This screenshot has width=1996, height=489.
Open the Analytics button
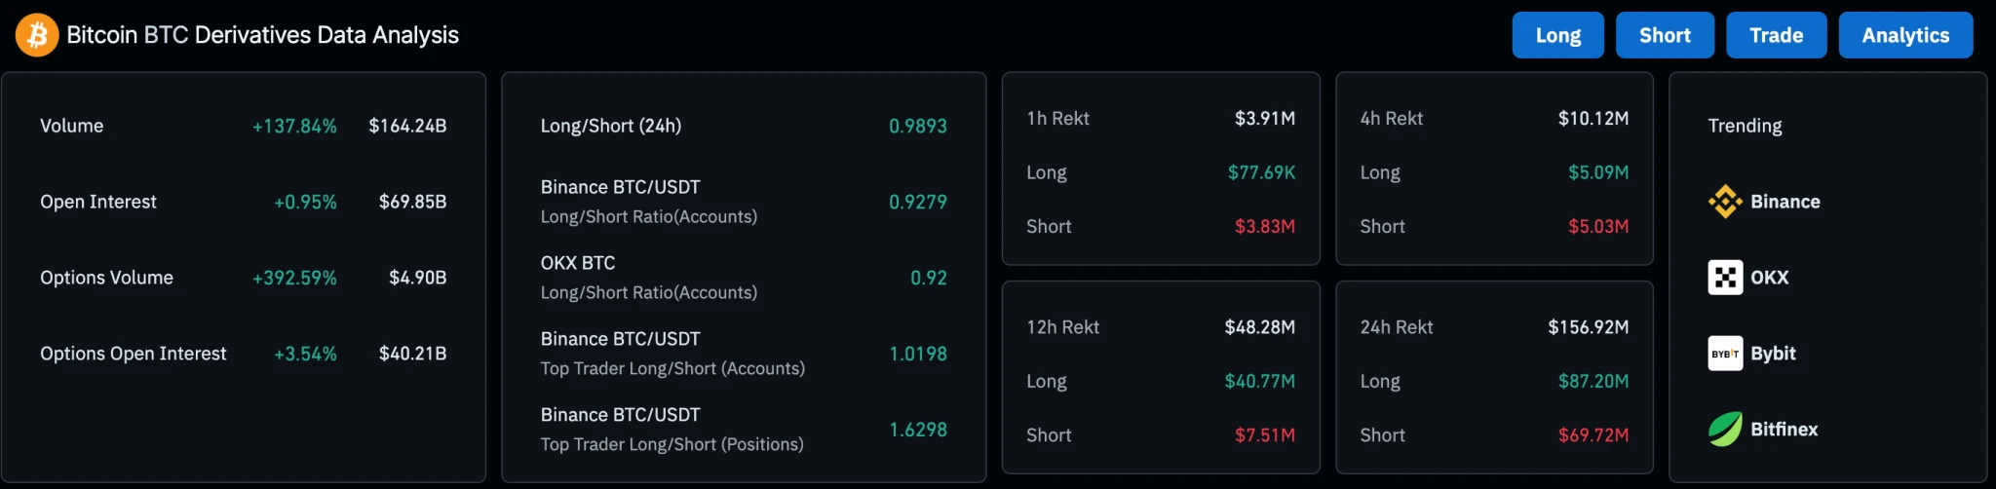tap(1905, 35)
